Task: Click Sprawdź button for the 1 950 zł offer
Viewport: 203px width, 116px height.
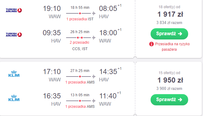Action: 169,100
